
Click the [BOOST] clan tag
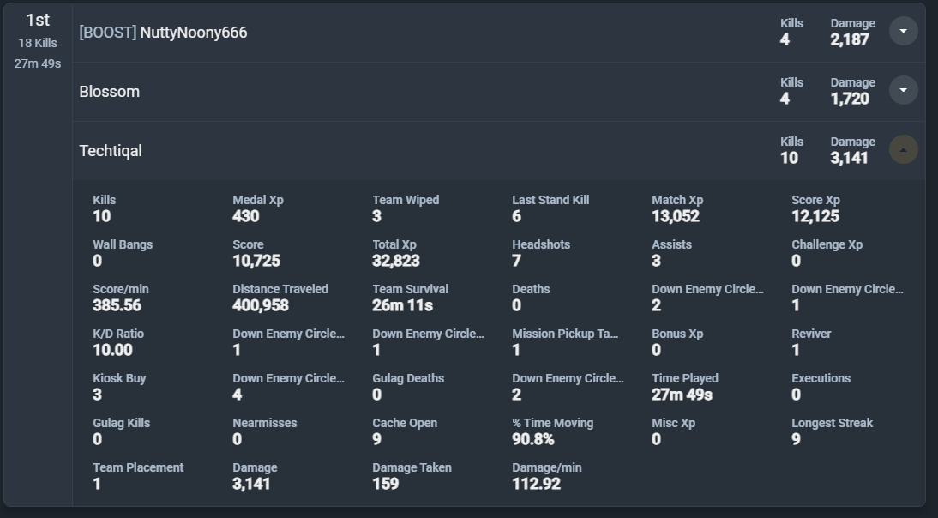click(108, 33)
